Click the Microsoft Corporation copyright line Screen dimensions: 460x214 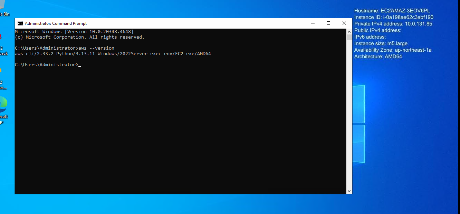pos(80,37)
